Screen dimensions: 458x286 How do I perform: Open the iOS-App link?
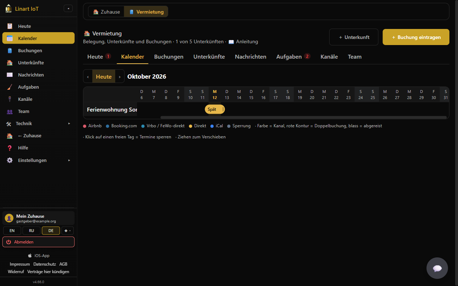click(39, 256)
